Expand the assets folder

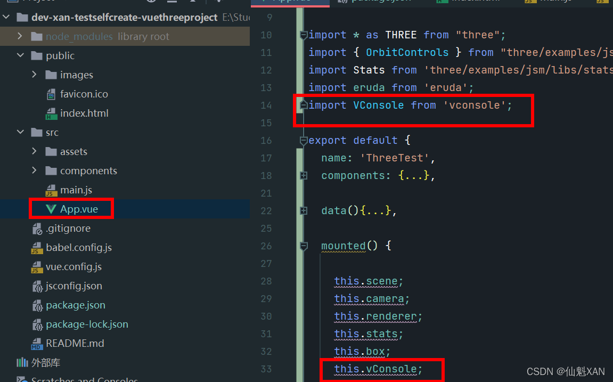click(x=35, y=151)
